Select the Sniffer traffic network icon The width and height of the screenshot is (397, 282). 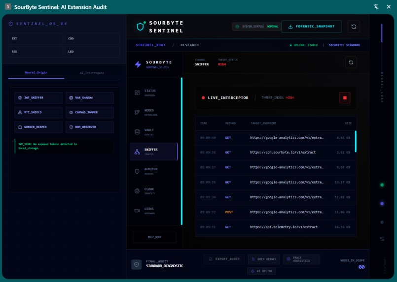point(137,152)
